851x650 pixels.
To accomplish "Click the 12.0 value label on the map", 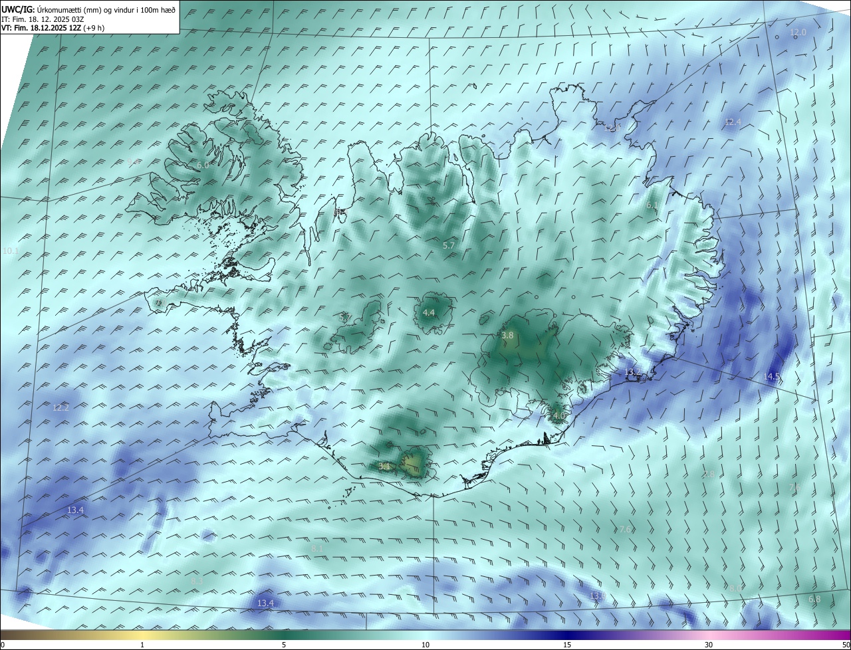I will 798,33.
